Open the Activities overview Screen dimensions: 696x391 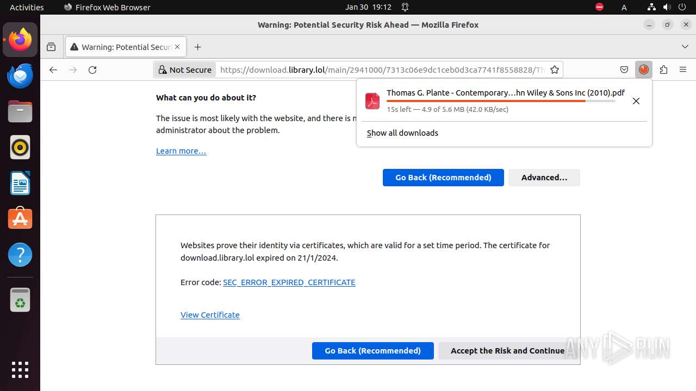[27, 7]
